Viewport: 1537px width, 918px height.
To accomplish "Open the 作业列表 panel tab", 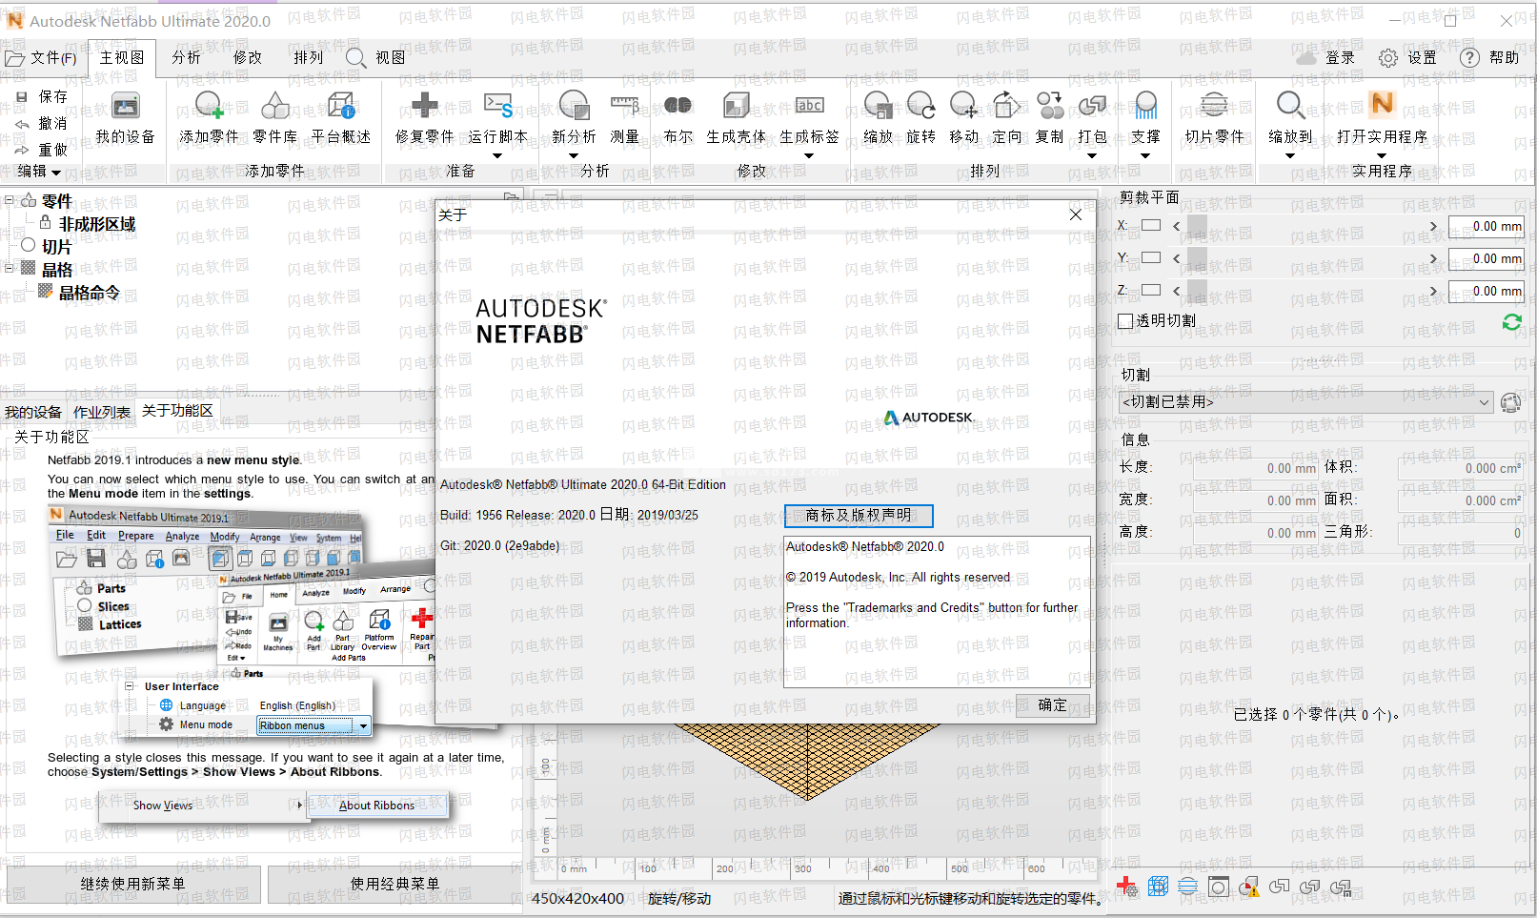I will click(x=102, y=412).
